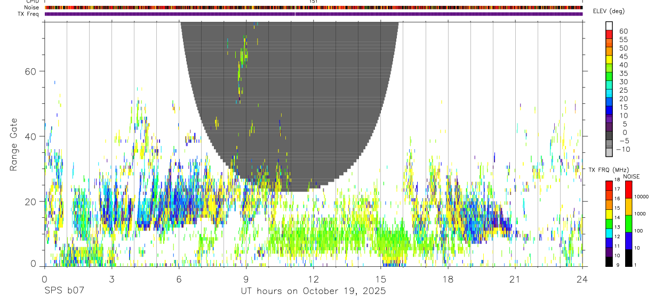
Task: Click the cyan swatch on the ELEV color bar
Action: click(x=609, y=93)
